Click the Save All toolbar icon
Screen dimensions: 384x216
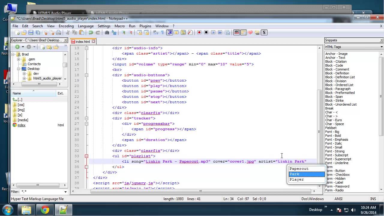[x=38, y=32]
